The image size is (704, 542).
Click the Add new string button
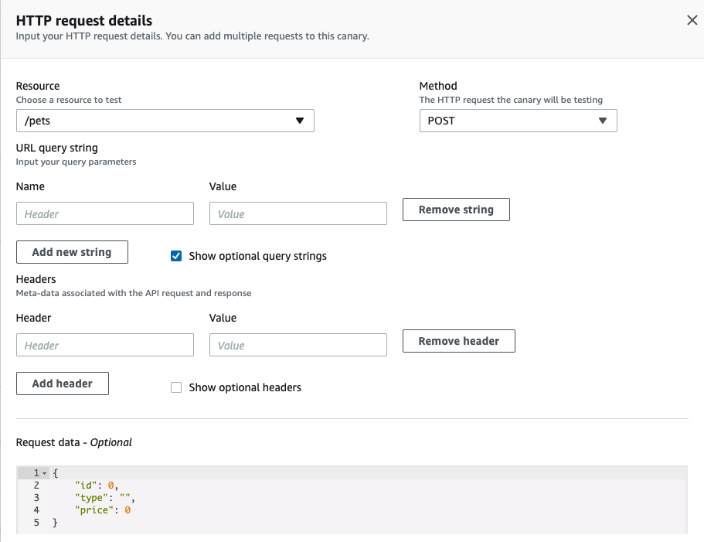point(72,252)
